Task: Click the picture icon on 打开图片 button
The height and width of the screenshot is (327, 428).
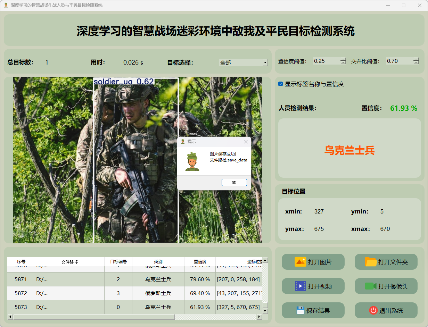Action: (x=300, y=262)
